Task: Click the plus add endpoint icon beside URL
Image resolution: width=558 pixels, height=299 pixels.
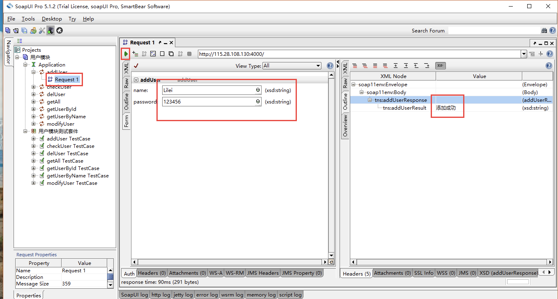Action: (x=541, y=54)
